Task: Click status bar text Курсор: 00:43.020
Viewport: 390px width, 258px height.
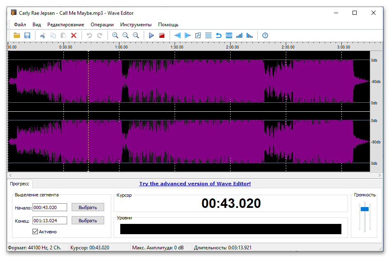Action: pyautogui.click(x=90, y=248)
